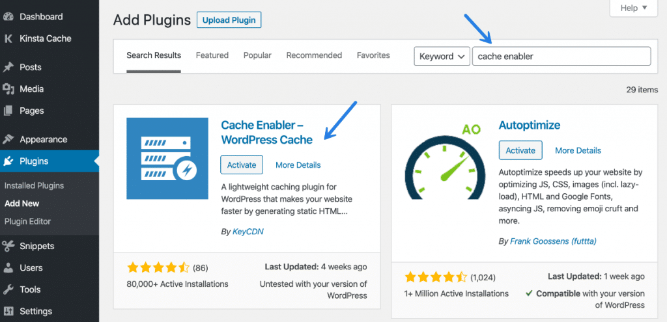Click the Appearance paintbrush icon
This screenshot has height=322, width=667.
8,139
